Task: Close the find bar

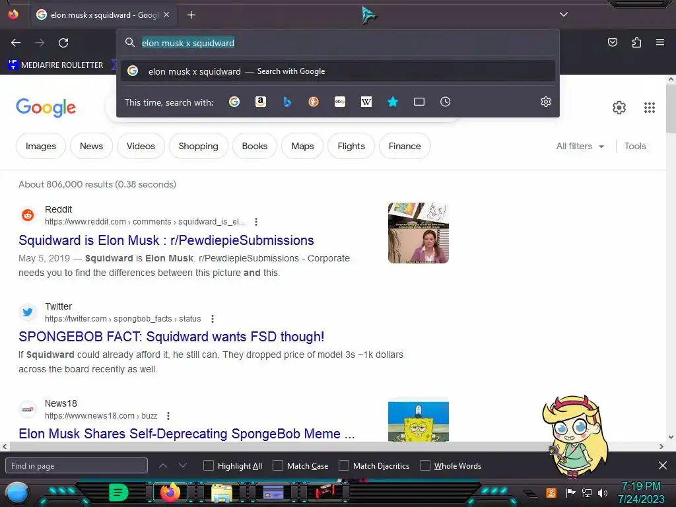Action: coord(663,465)
